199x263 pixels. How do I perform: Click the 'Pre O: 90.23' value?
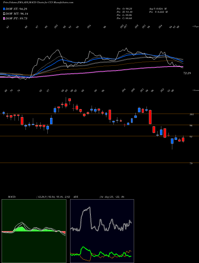point(124,9)
